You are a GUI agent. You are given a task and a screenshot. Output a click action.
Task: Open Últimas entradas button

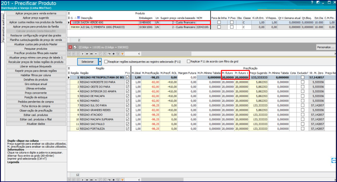pos(36,89)
